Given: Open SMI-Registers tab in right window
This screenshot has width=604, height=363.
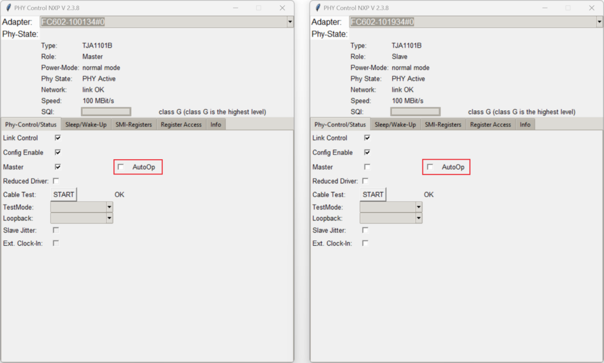Looking at the screenshot, I should (x=443, y=124).
